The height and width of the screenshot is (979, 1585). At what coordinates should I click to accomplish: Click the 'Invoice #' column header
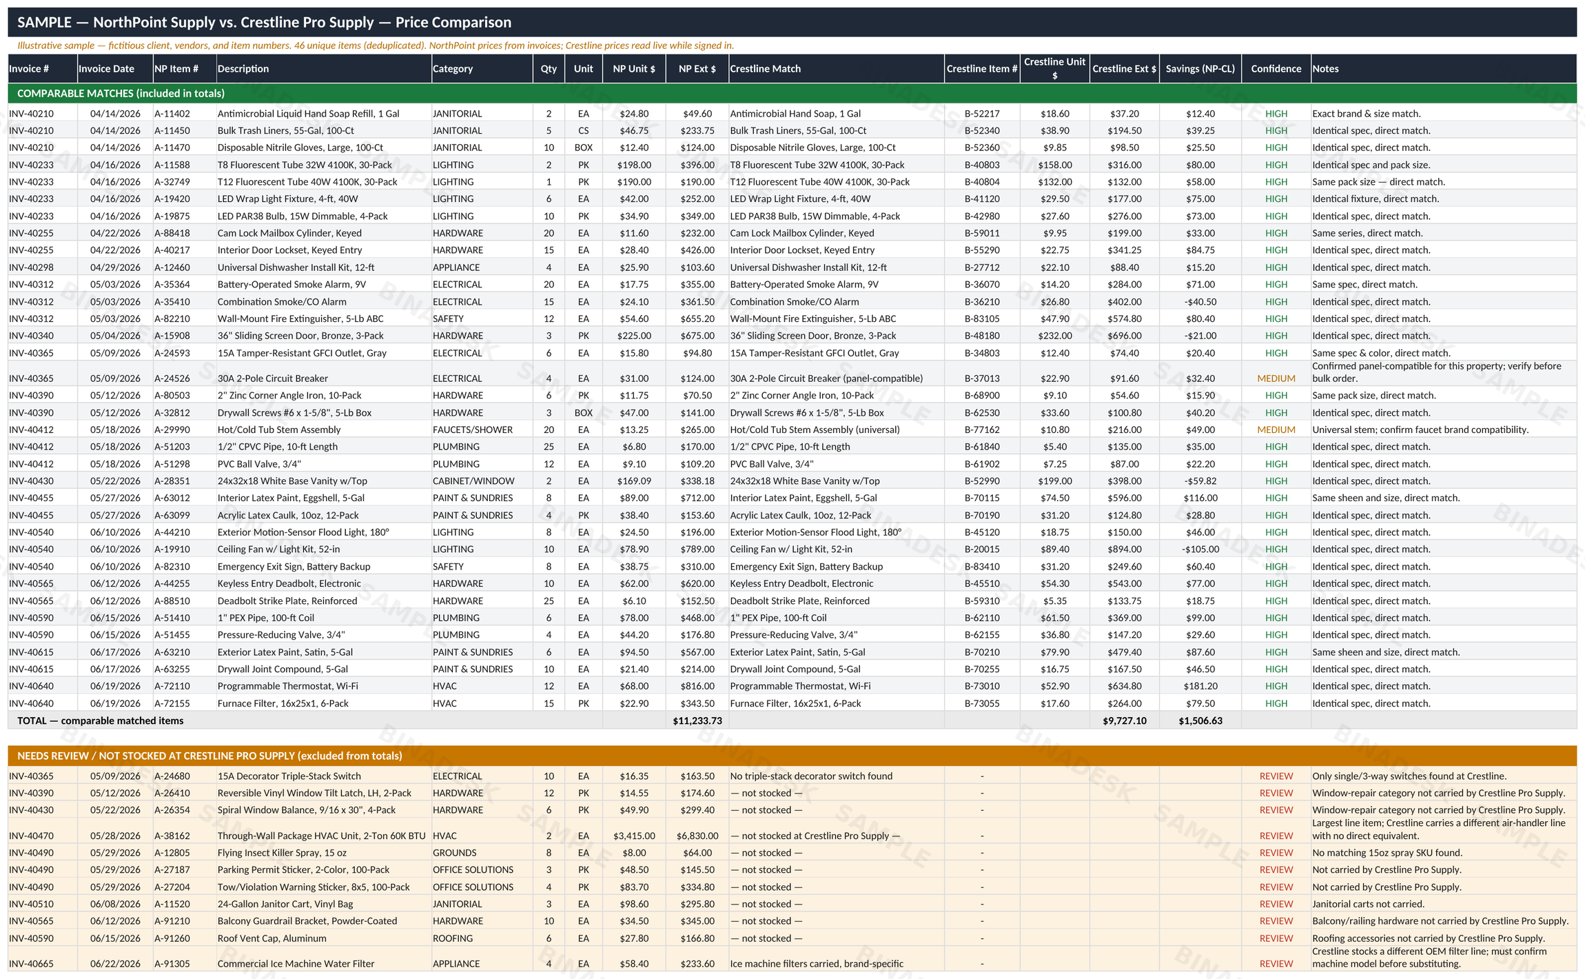point(42,69)
